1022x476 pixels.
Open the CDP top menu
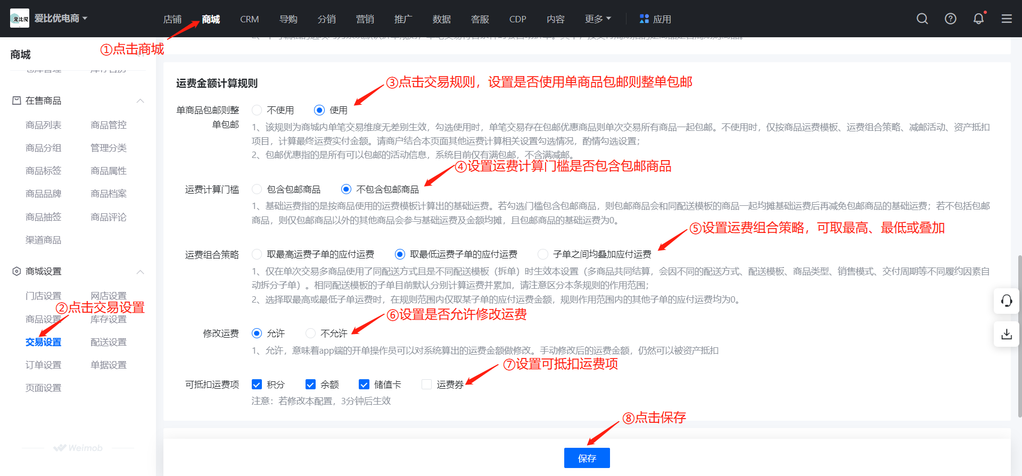(x=517, y=19)
